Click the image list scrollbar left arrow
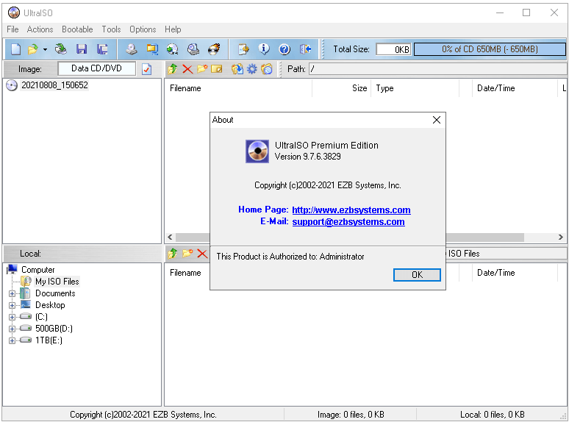The image size is (569, 422). click(170, 237)
